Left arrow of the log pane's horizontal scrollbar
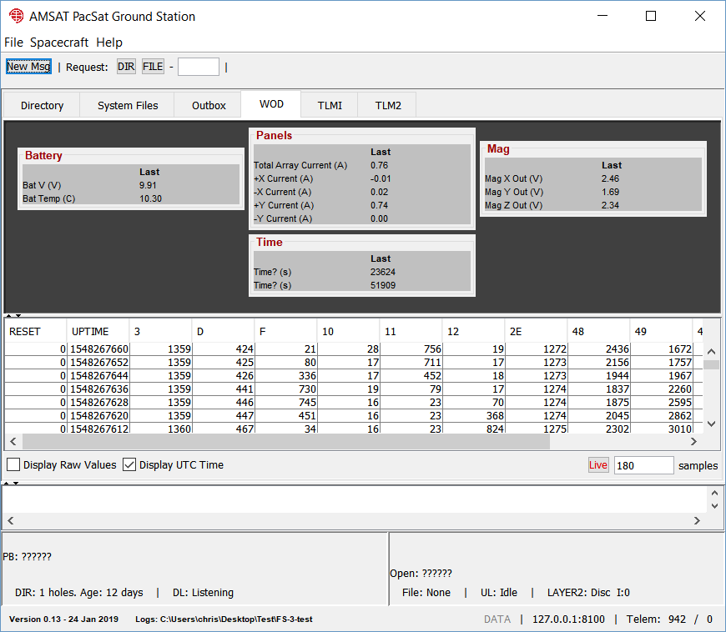 (11, 520)
